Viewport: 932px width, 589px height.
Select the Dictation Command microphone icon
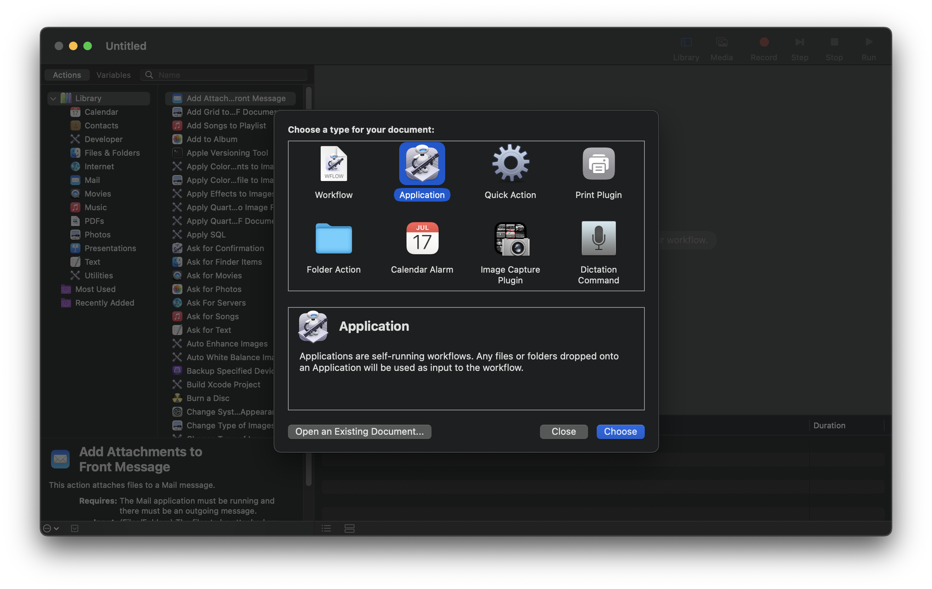click(x=598, y=239)
